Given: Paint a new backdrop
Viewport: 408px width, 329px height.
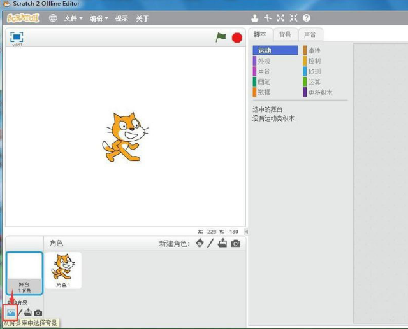Looking at the screenshot, I should click(x=20, y=312).
